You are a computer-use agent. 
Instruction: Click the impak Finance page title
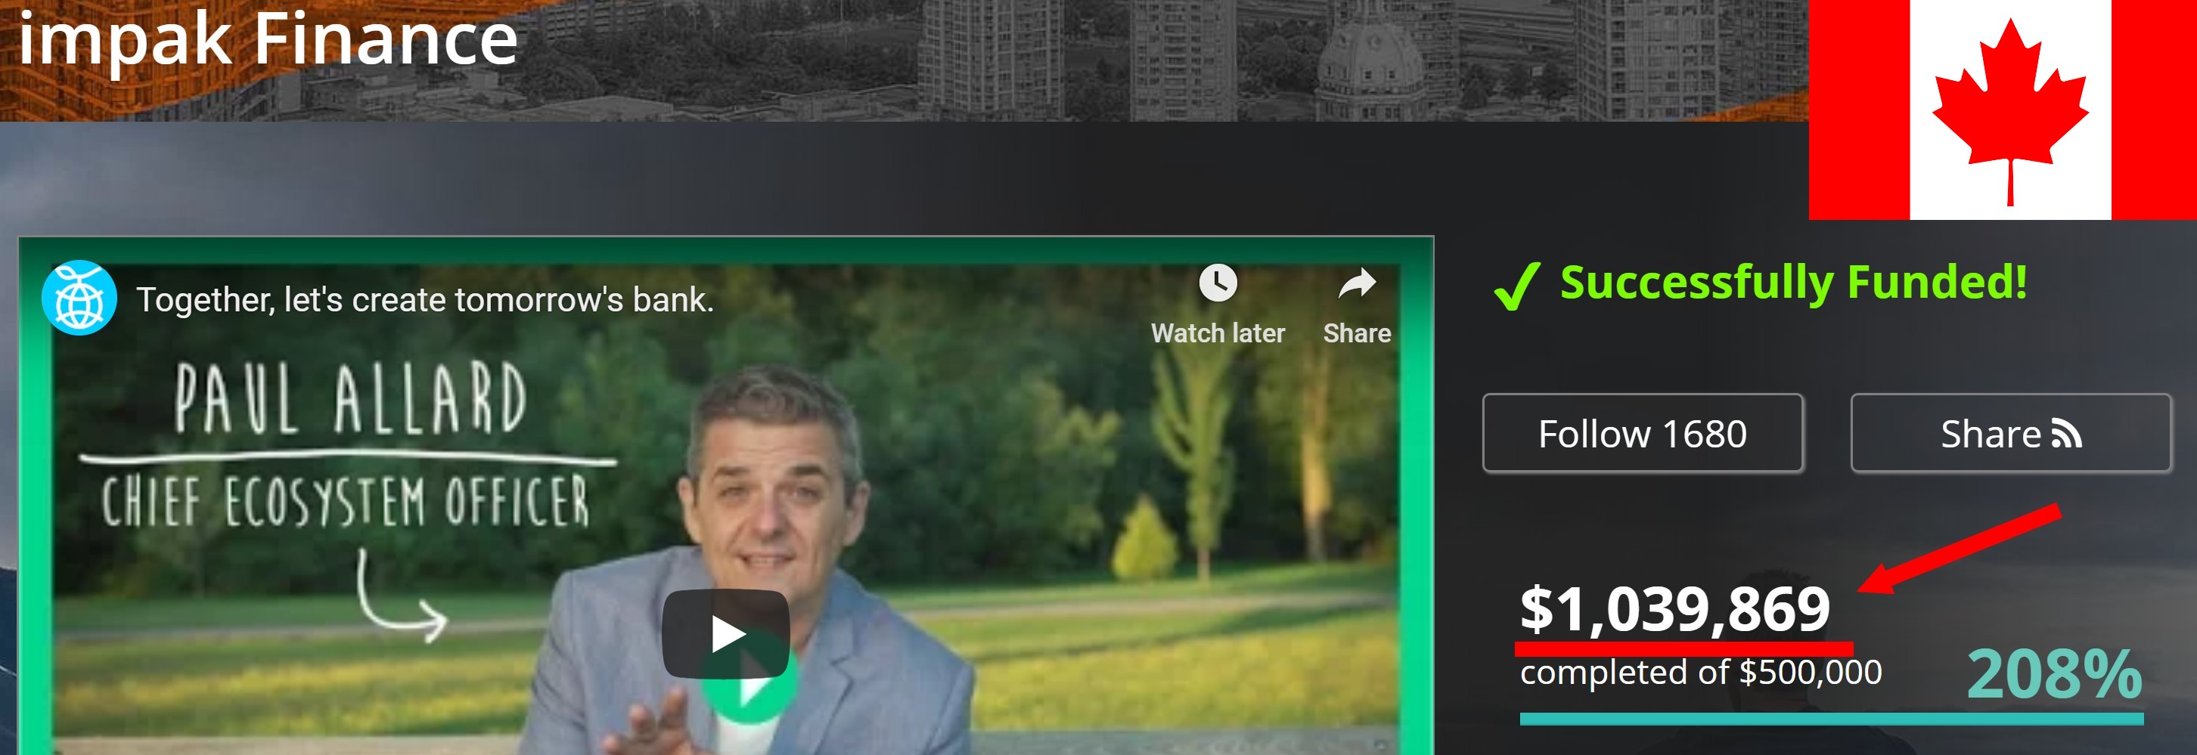point(268,39)
